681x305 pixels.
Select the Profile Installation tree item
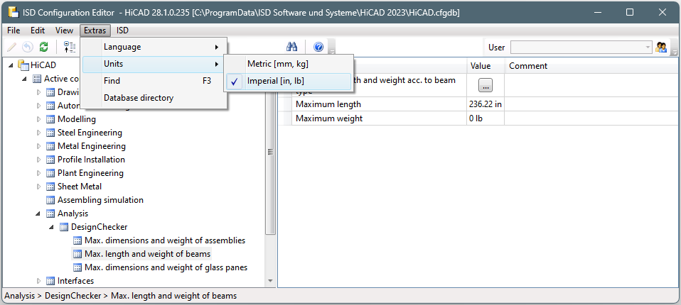click(x=91, y=160)
